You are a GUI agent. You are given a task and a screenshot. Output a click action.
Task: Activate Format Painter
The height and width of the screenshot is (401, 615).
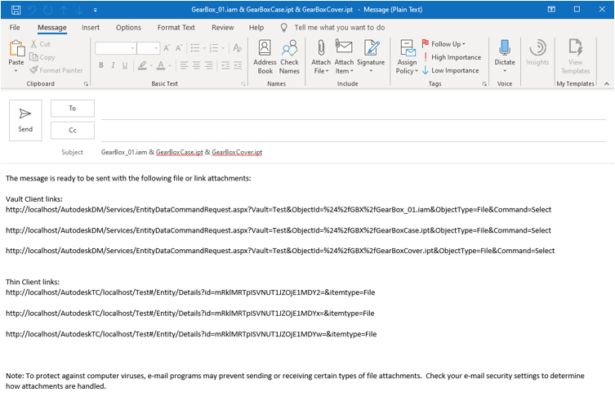(x=56, y=70)
